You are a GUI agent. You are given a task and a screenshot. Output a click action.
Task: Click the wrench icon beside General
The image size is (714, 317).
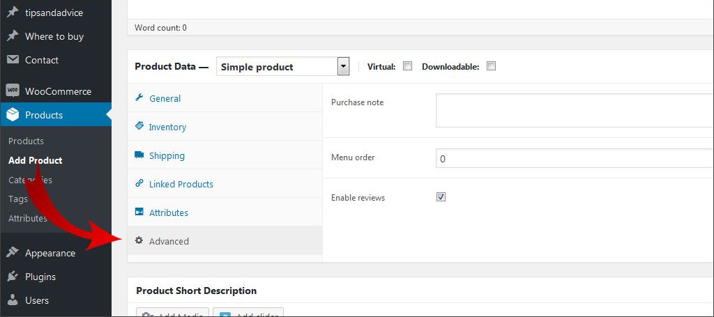(139, 98)
